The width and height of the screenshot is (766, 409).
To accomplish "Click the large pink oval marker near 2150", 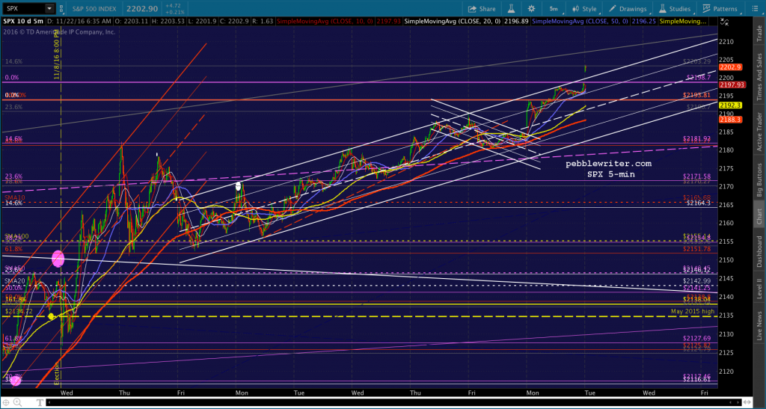I will [x=58, y=259].
